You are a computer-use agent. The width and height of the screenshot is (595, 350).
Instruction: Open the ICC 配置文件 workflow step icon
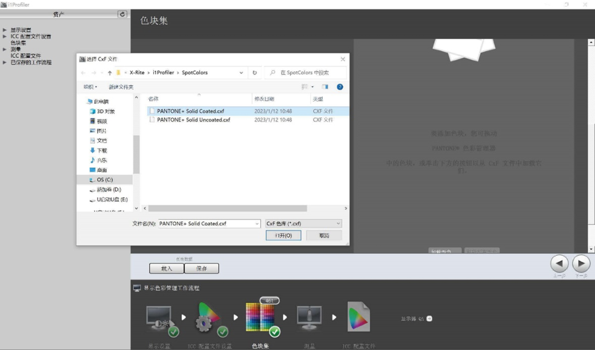[x=359, y=317]
